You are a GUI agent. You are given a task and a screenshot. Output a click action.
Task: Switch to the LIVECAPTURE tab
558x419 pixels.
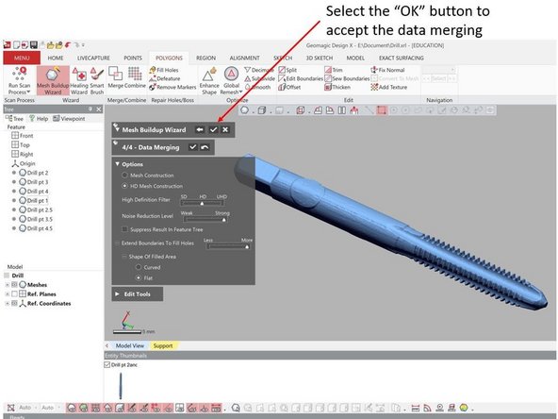(93, 58)
